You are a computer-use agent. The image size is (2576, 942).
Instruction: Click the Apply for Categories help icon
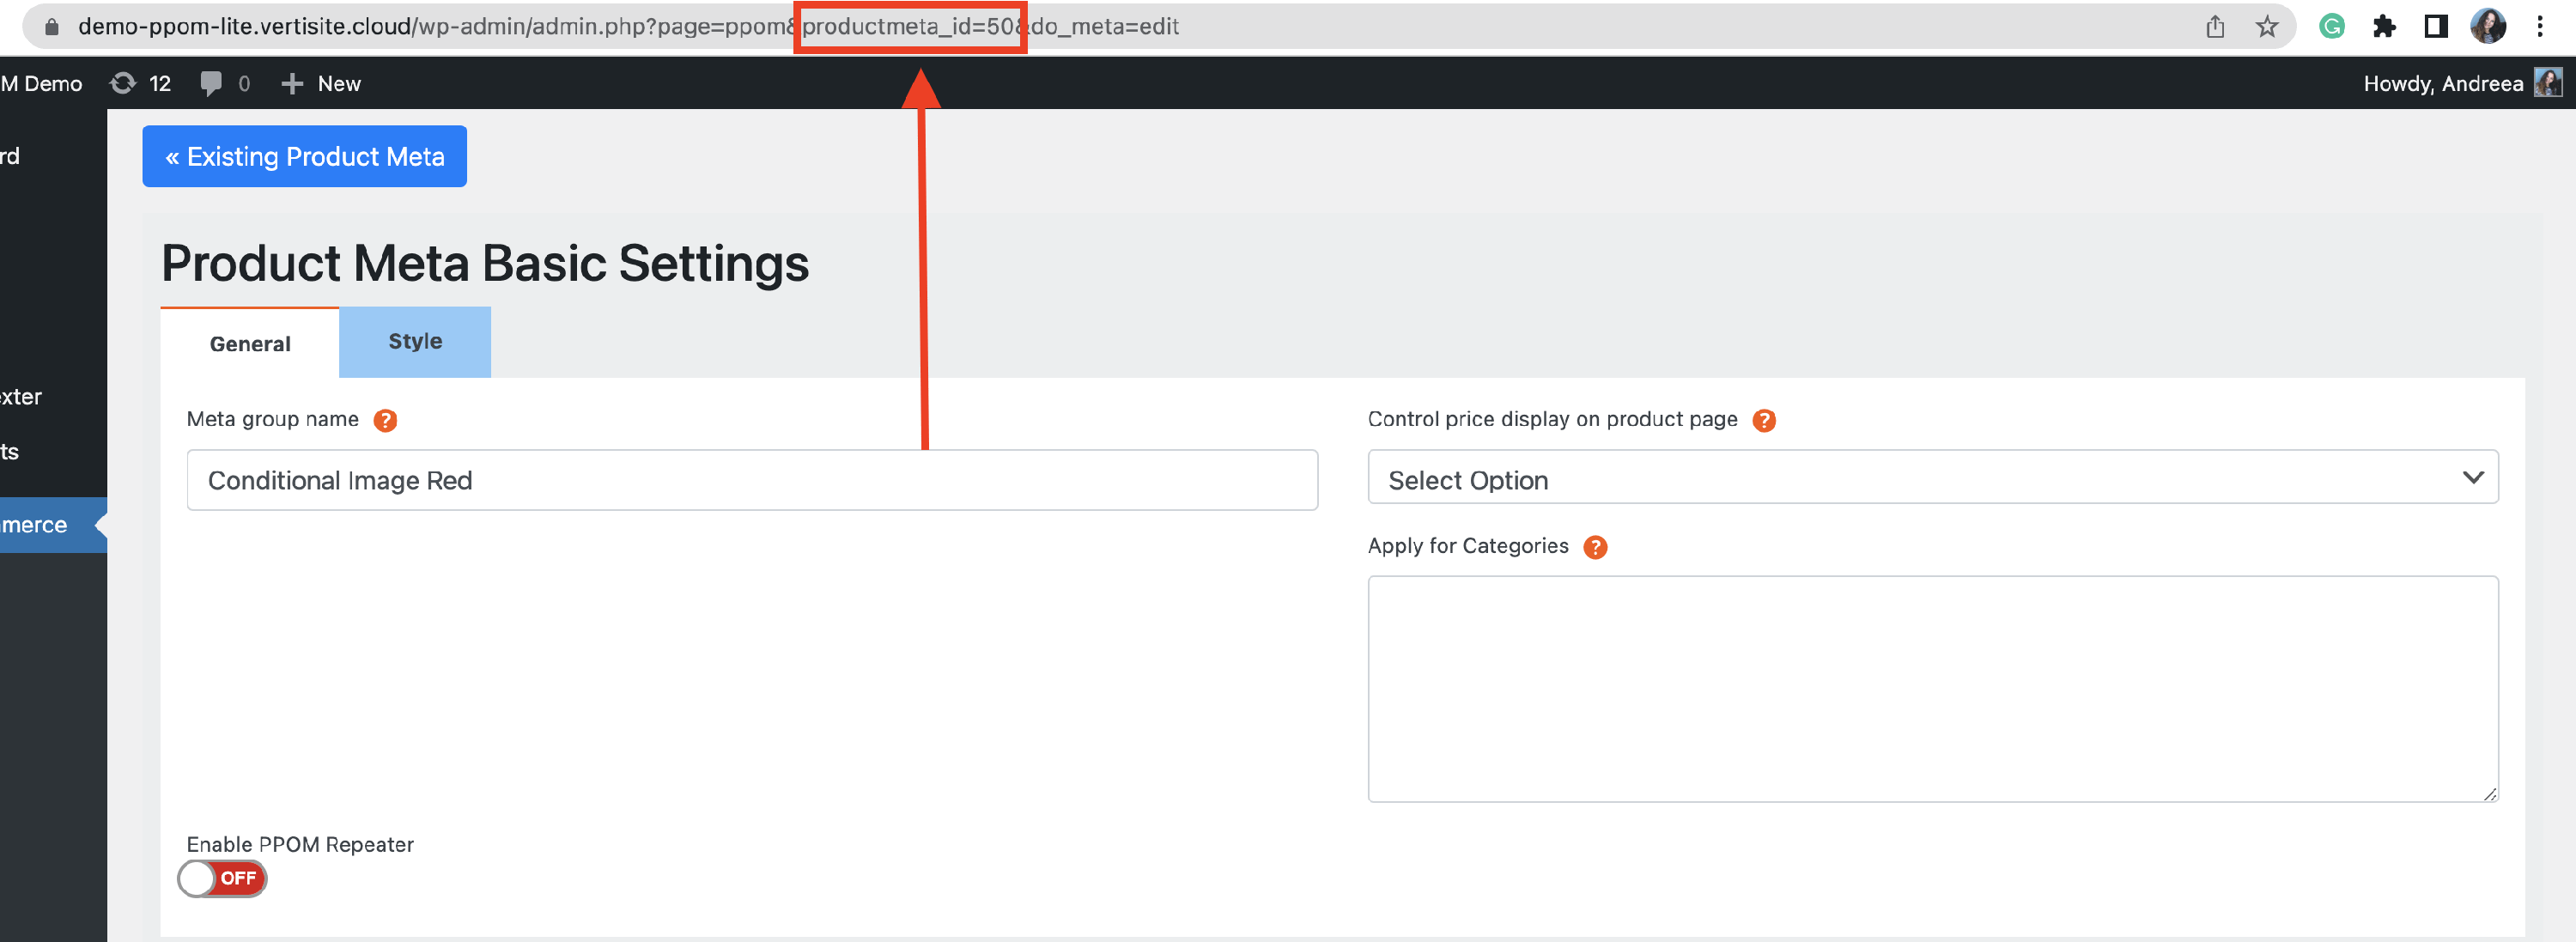[1595, 547]
